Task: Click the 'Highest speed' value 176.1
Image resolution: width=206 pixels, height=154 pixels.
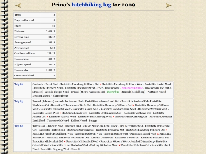Action: (52, 64)
